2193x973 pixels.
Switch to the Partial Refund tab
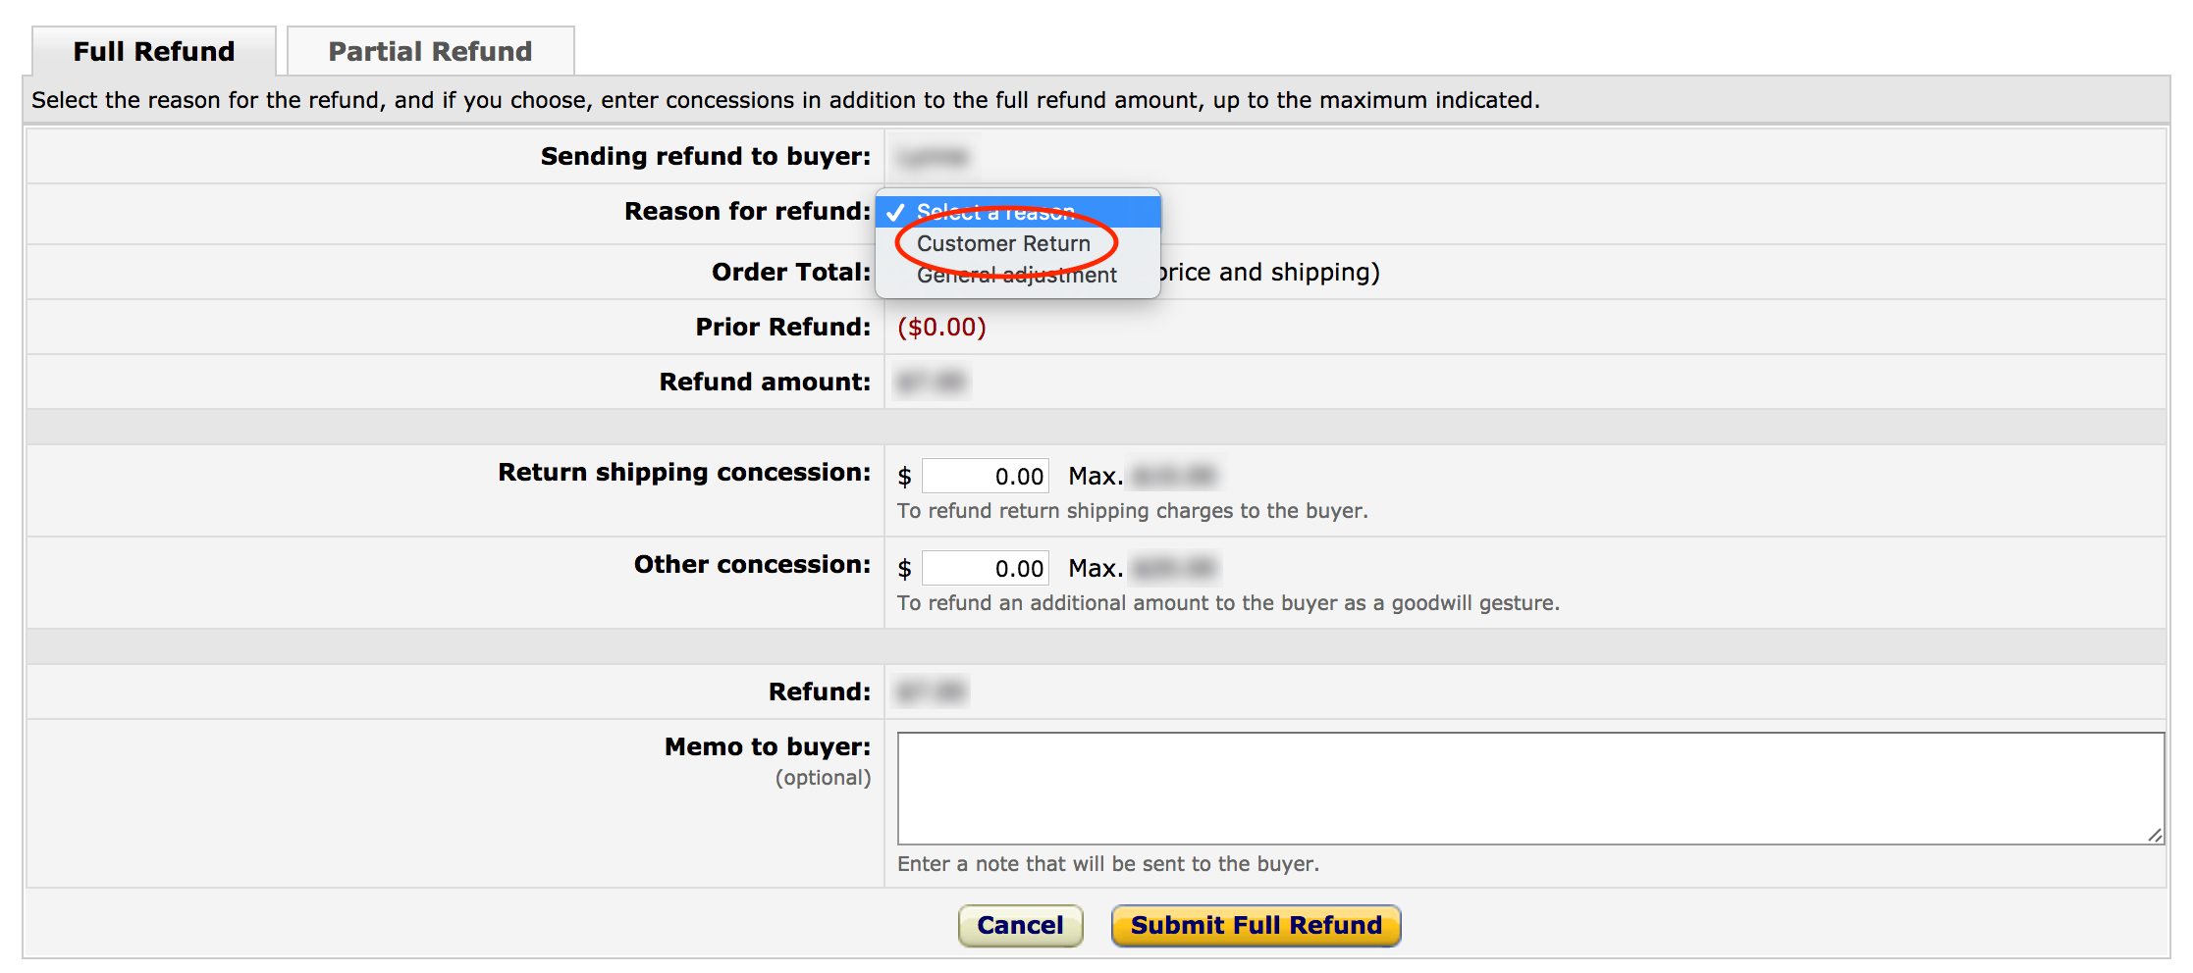[430, 52]
